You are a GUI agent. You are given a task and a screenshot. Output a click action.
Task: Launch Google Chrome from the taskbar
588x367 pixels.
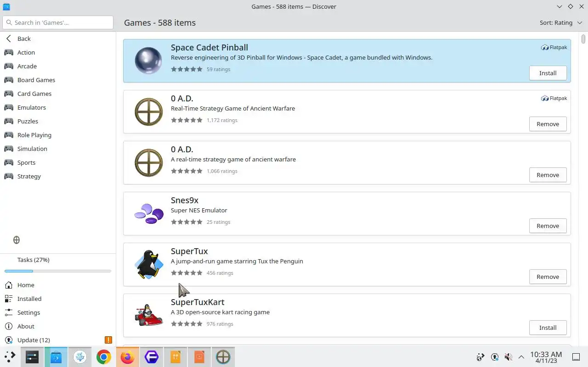pos(104,356)
